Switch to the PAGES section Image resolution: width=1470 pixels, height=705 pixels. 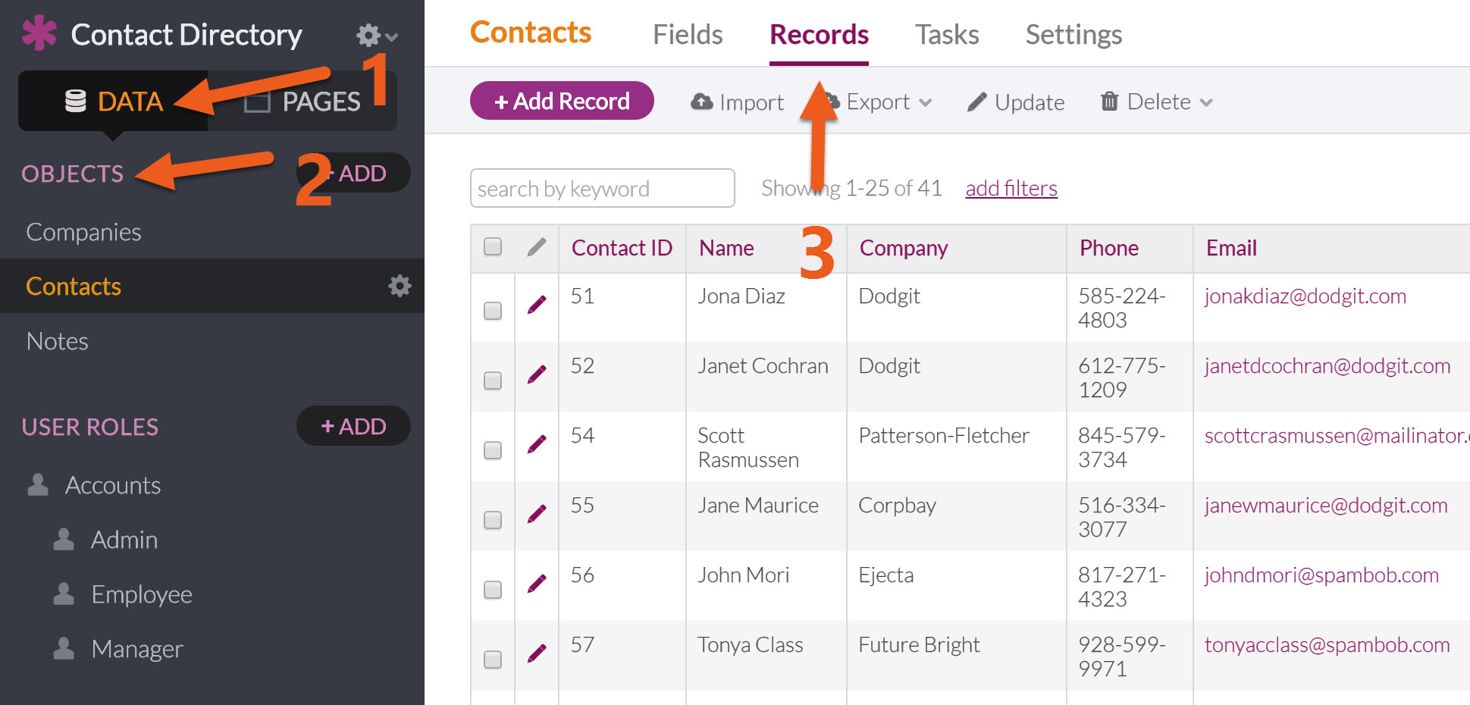302,101
